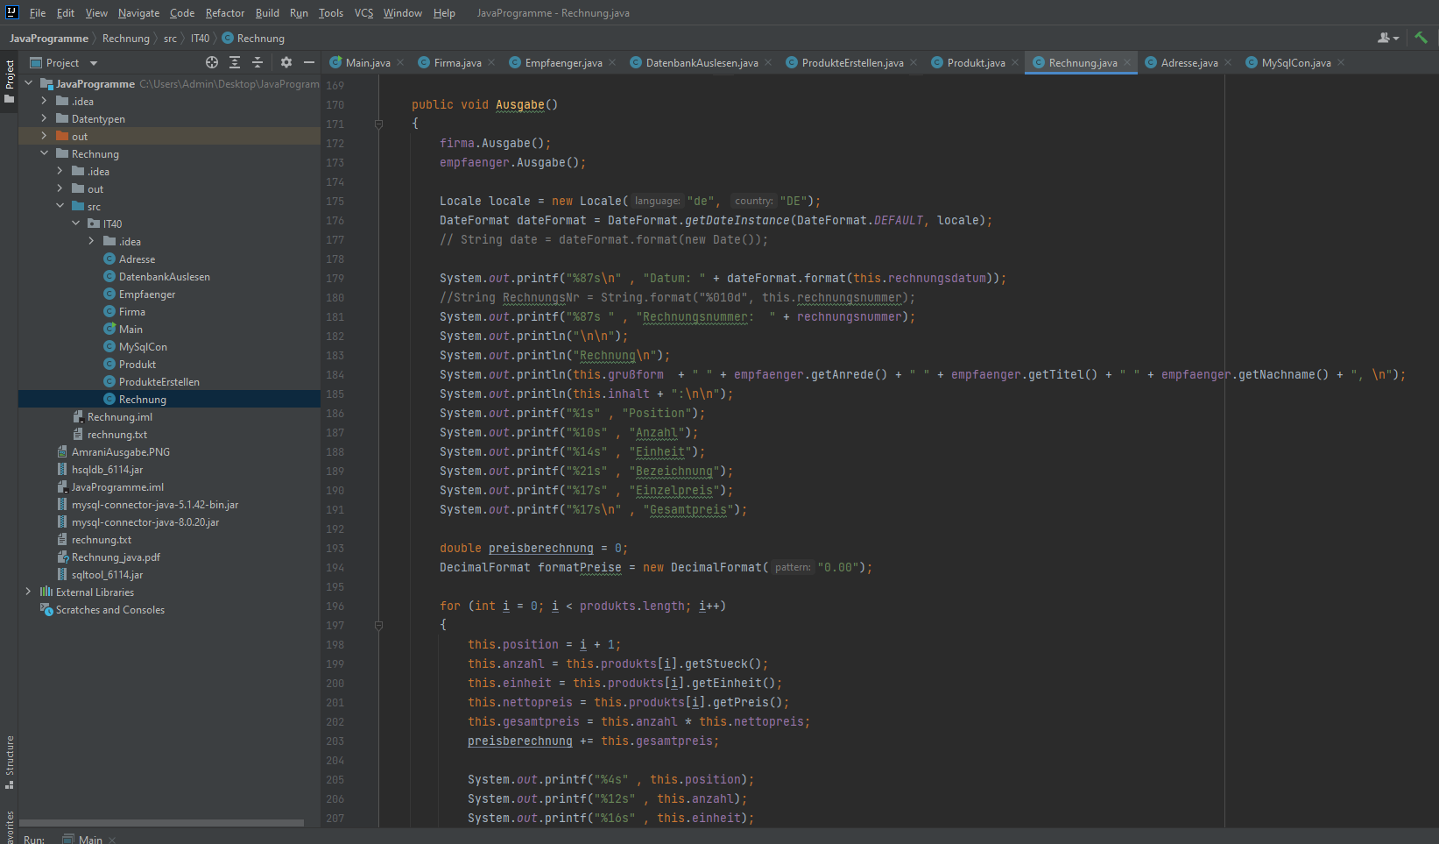The width and height of the screenshot is (1439, 844).
Task: Expand External Libraries node
Action: 28,592
